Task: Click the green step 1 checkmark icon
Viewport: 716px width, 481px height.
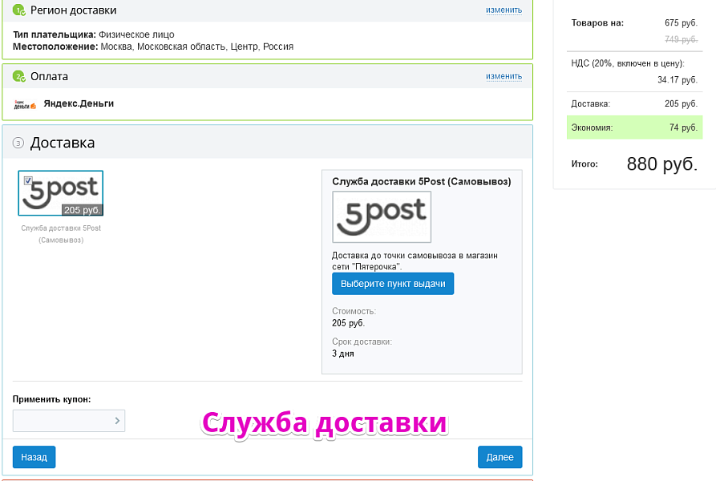Action: (x=19, y=10)
